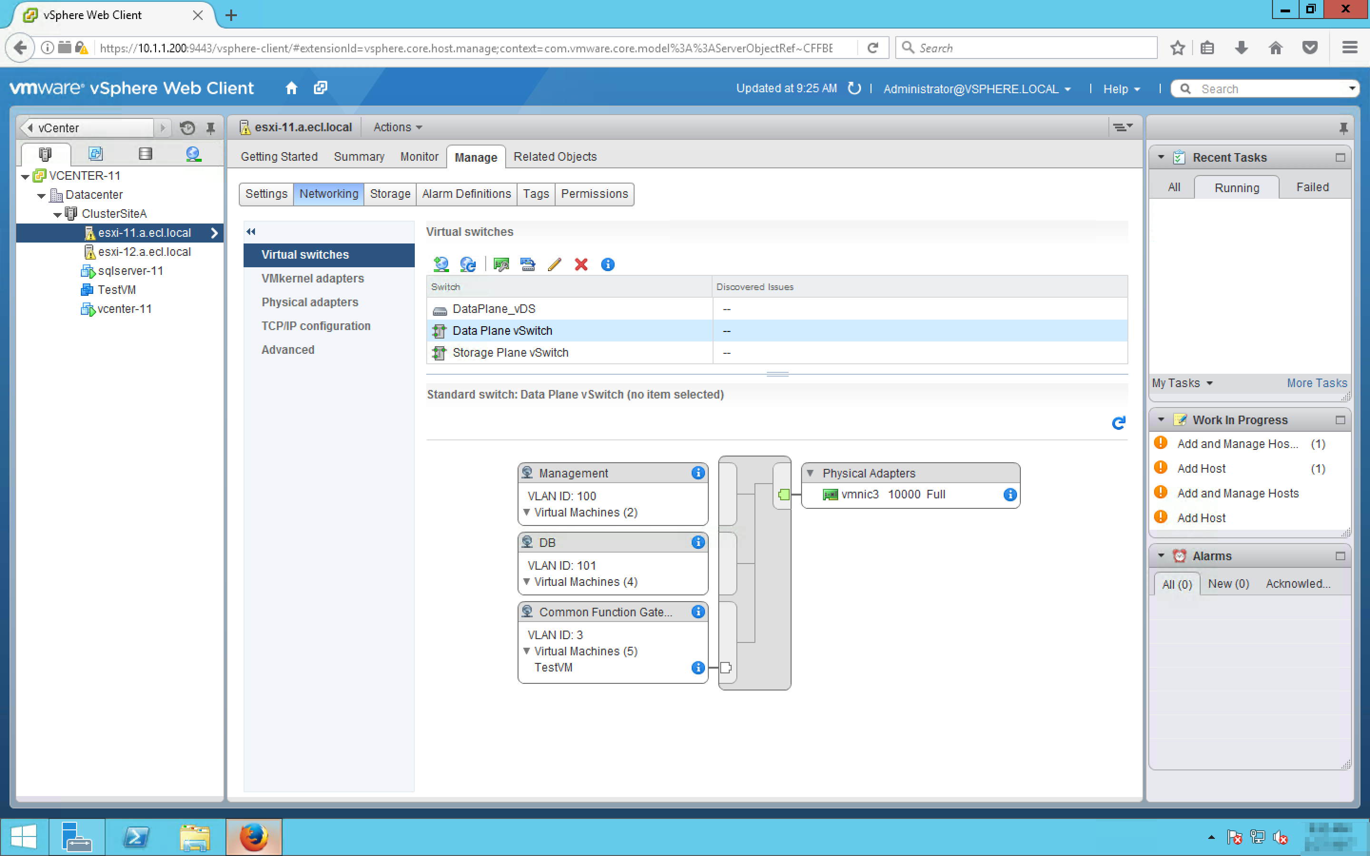This screenshot has width=1370, height=856.
Task: Select the Storage Plane vSwitch row
Action: pyautogui.click(x=510, y=353)
